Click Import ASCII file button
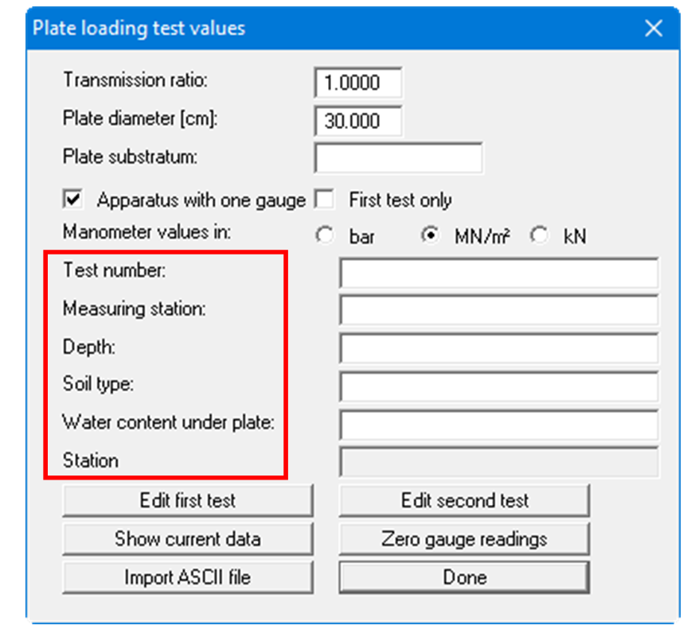The height and width of the screenshot is (633, 691). (187, 577)
